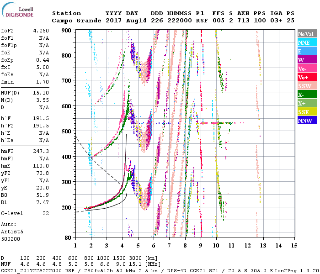Viewport: 320px width, 274px height.
Task: Click the foEp value 0.44
Action: tap(43, 60)
